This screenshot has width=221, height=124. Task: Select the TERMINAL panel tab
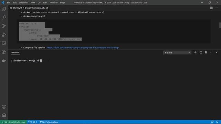point(16,52)
